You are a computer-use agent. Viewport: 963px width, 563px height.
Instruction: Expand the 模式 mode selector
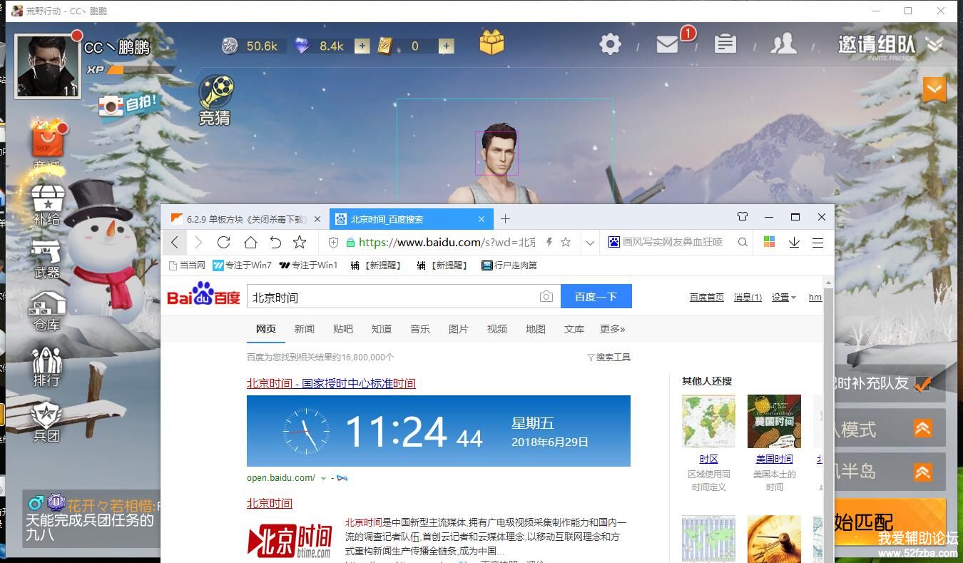(922, 428)
